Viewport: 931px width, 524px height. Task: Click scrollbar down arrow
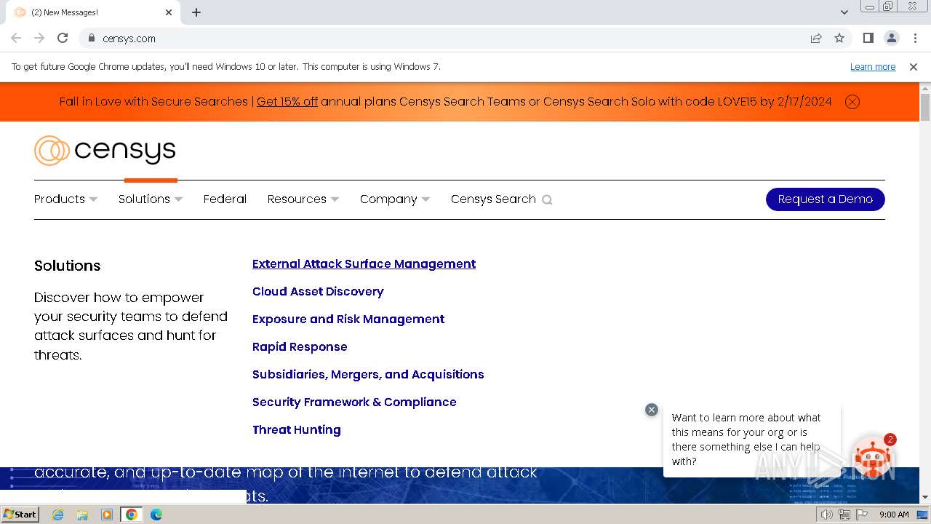tap(925, 497)
